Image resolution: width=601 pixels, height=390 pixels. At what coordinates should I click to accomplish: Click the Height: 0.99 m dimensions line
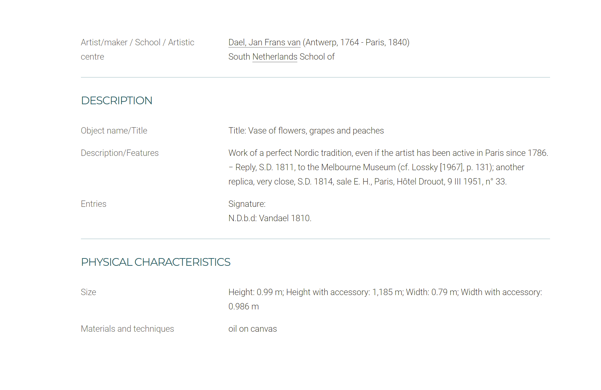click(x=385, y=292)
